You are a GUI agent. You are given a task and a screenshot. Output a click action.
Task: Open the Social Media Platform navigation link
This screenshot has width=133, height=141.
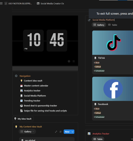point(35,96)
